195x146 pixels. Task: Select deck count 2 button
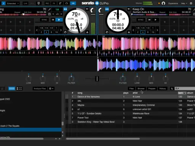point(3,3)
